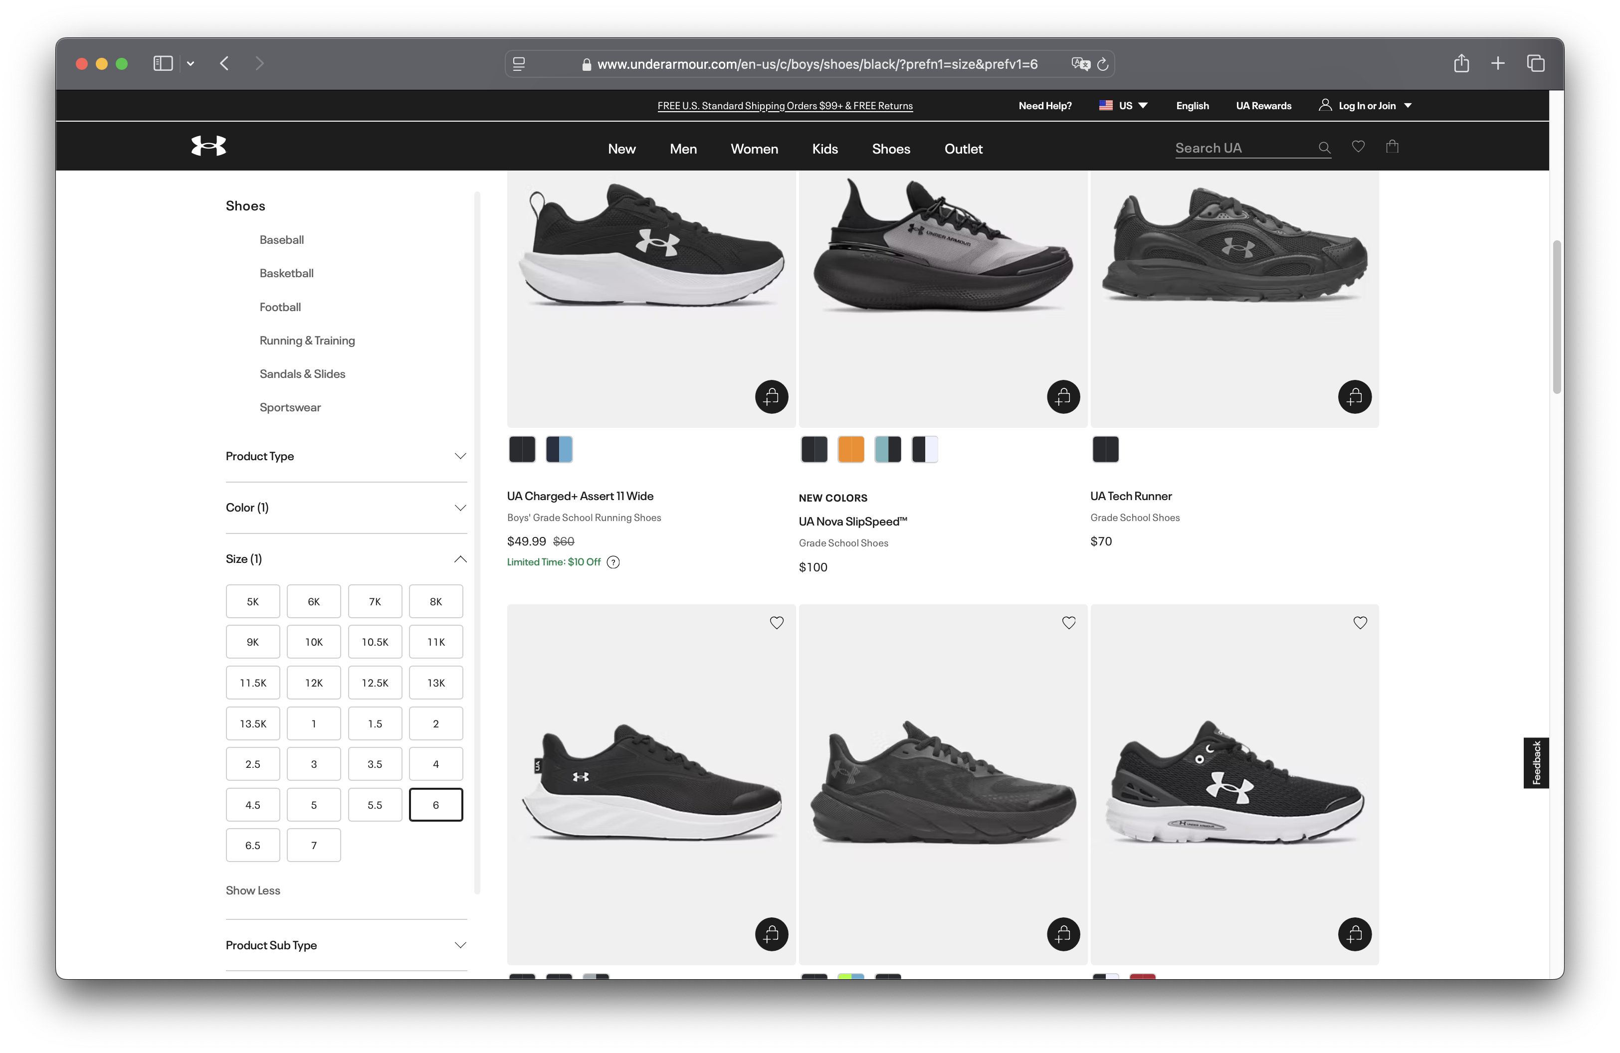
Task: Select size 13K filter
Action: 435,682
